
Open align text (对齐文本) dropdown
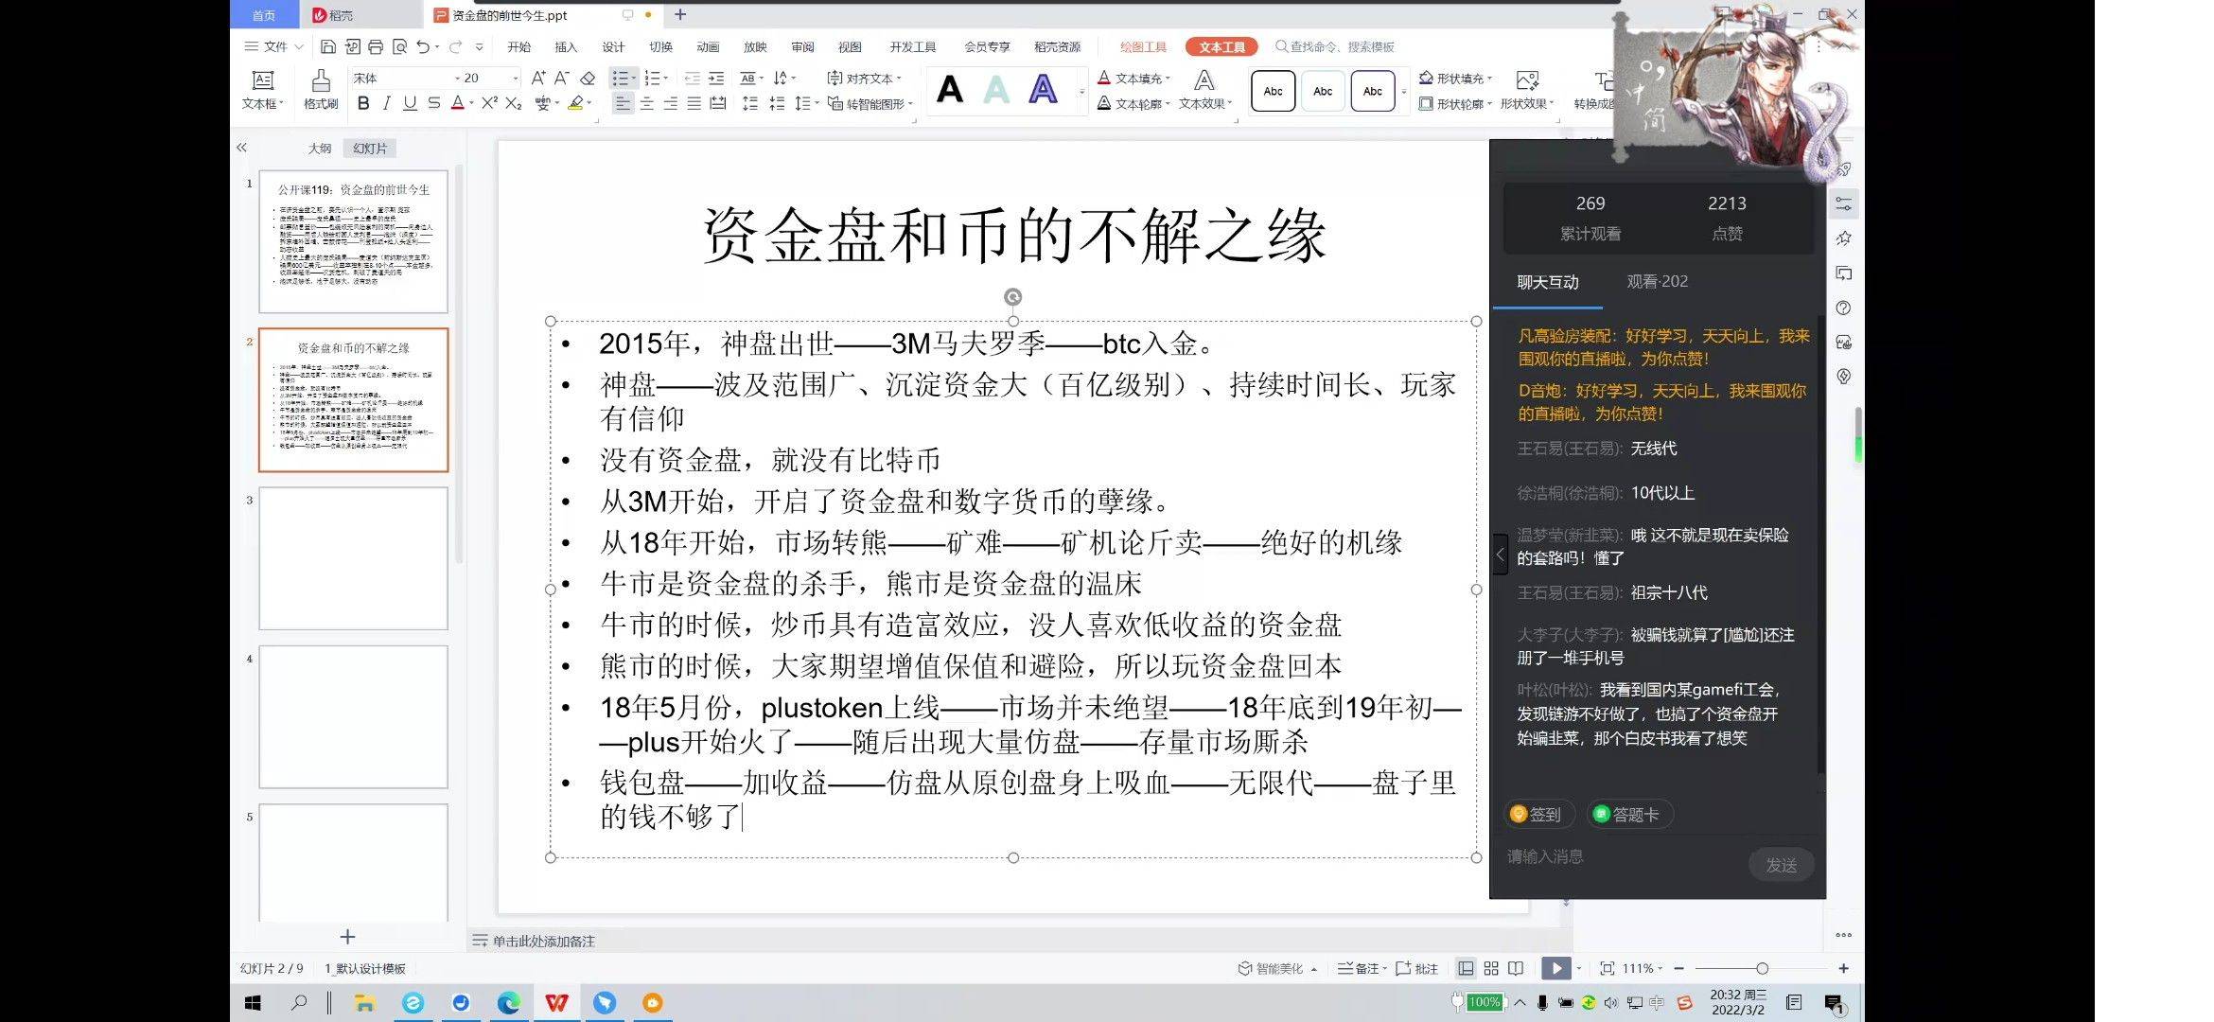coord(865,78)
